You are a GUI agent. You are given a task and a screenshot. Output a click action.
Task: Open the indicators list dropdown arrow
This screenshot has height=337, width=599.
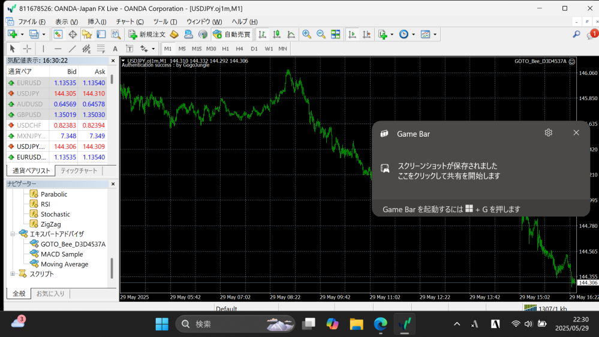392,34
